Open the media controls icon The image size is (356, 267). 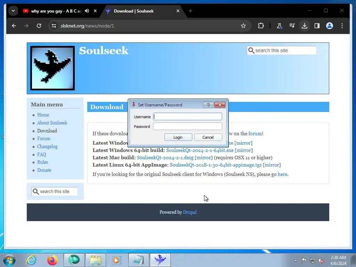pos(292,26)
